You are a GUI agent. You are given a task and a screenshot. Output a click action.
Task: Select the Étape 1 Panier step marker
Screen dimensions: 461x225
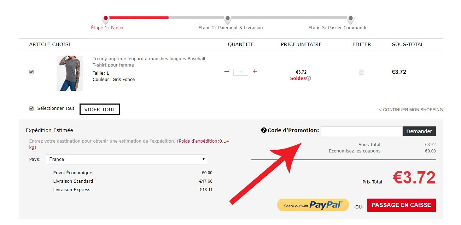click(105, 19)
